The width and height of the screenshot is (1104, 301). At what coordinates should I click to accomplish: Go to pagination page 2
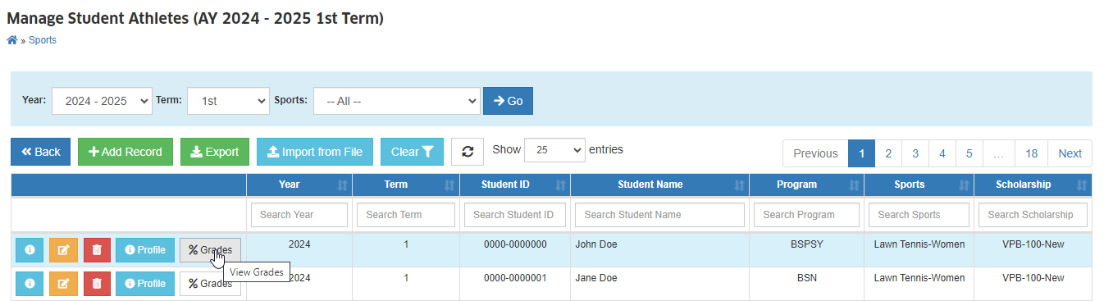point(888,153)
